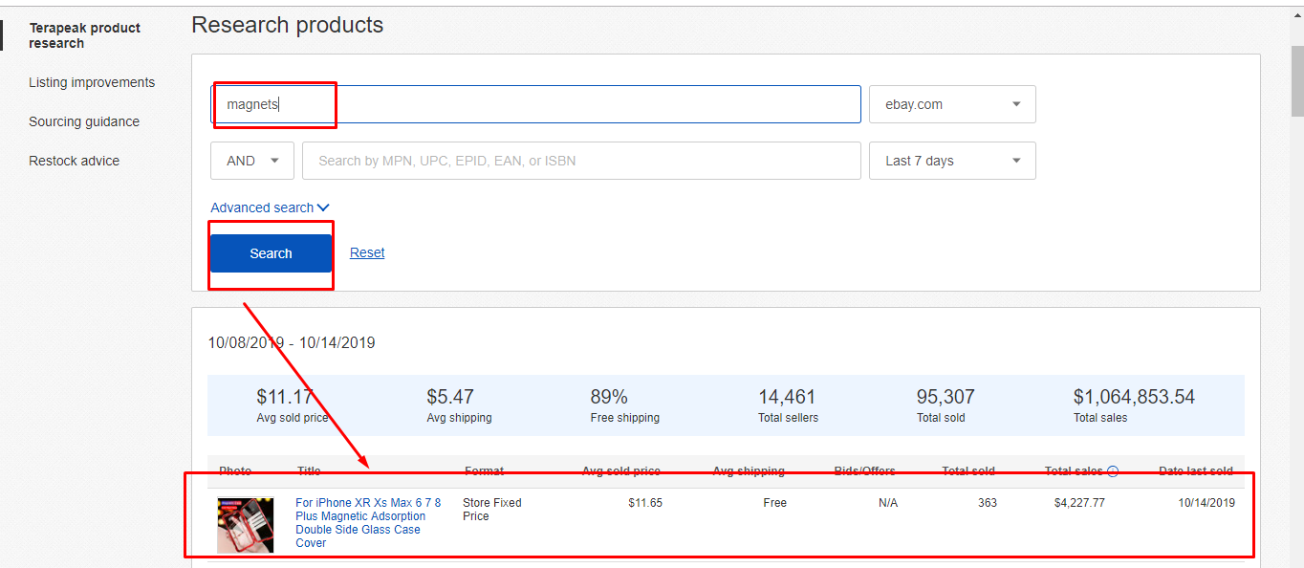Click the Avg shipping column header
Viewport: 1304px width, 568px height.
pyautogui.click(x=749, y=471)
